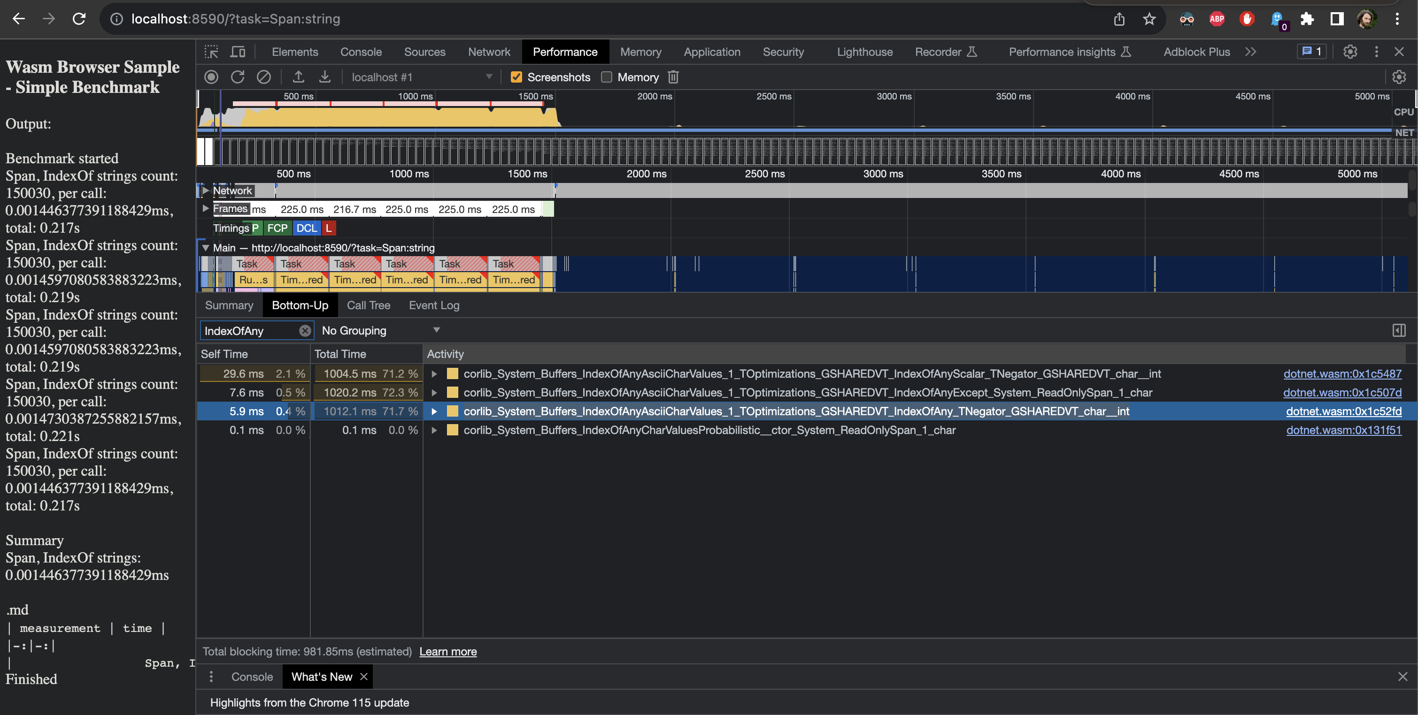Click the reload and record icon

(237, 77)
